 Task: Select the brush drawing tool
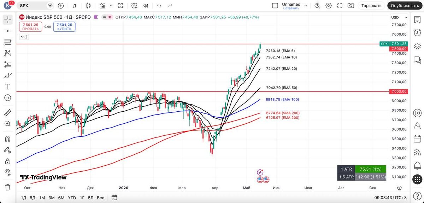(8, 75)
